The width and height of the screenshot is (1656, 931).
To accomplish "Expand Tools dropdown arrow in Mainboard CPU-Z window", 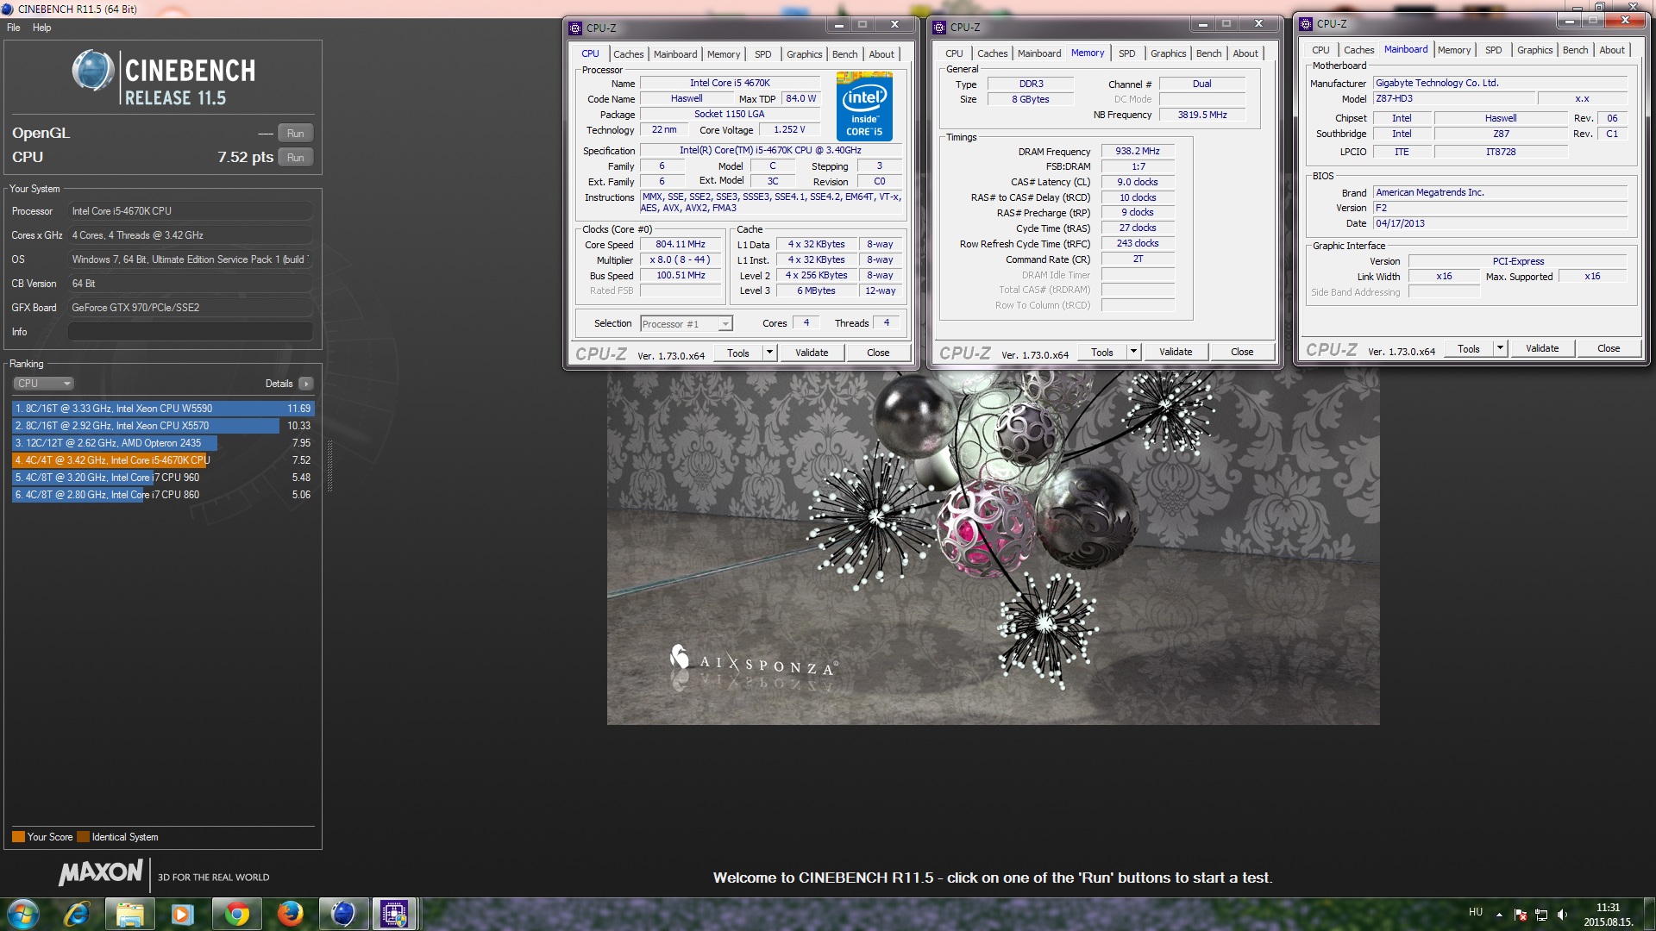I will pos(1500,348).
